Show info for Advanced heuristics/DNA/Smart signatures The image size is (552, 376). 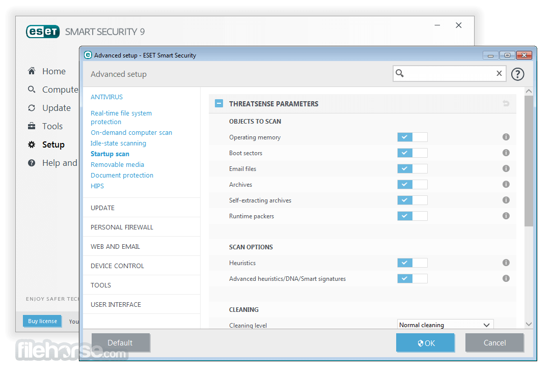[506, 279]
